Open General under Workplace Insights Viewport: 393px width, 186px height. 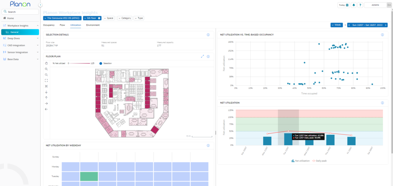pos(20,32)
